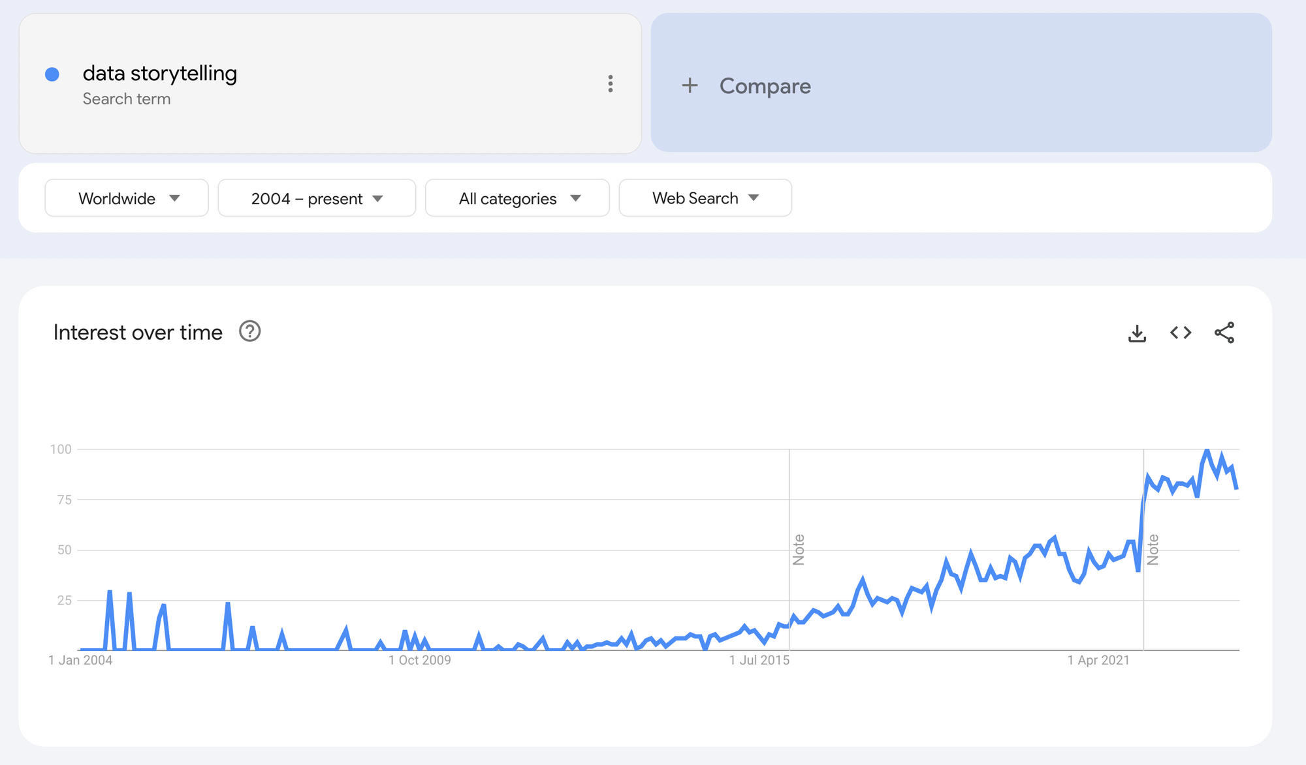
Task: Click the Note marker near Jul 2015
Action: [x=799, y=549]
